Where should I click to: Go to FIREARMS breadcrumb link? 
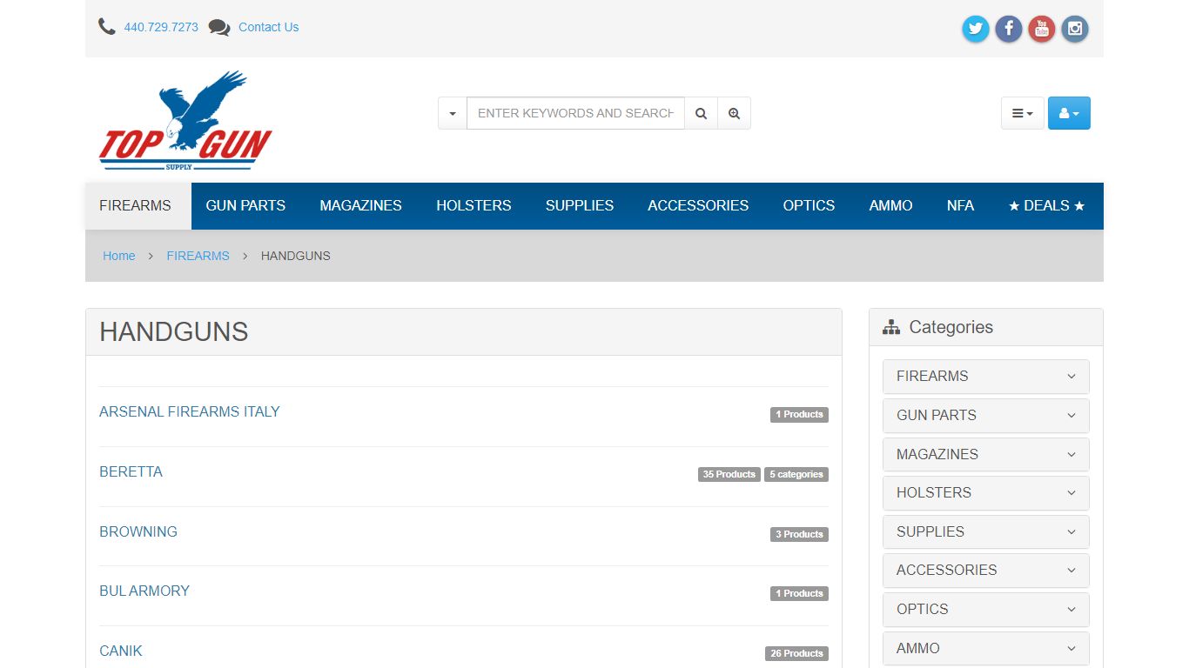click(x=198, y=256)
